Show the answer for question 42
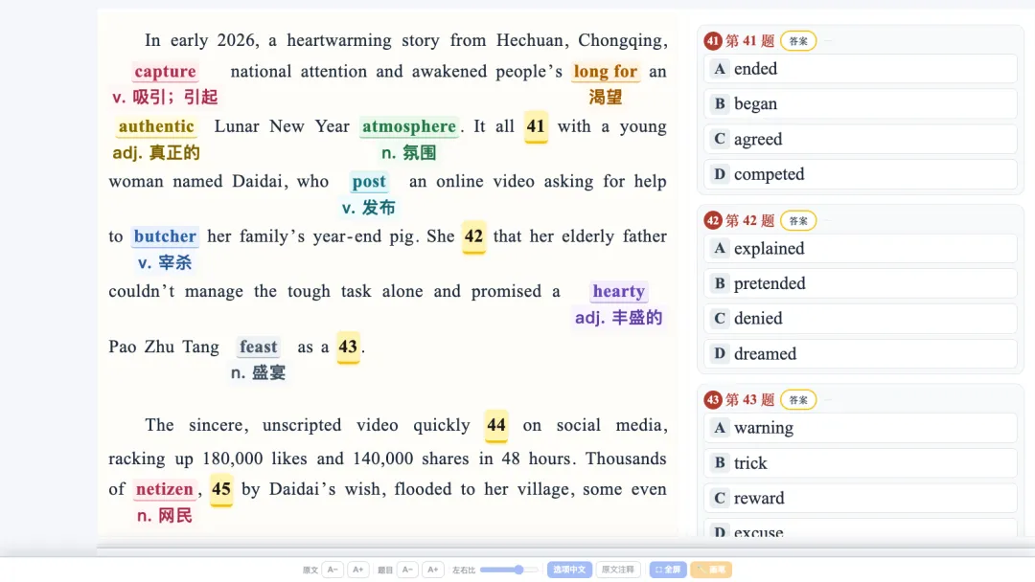1035x582 pixels. coord(798,221)
